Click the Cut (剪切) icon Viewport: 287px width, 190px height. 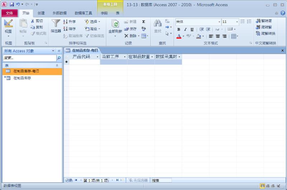point(33,21)
